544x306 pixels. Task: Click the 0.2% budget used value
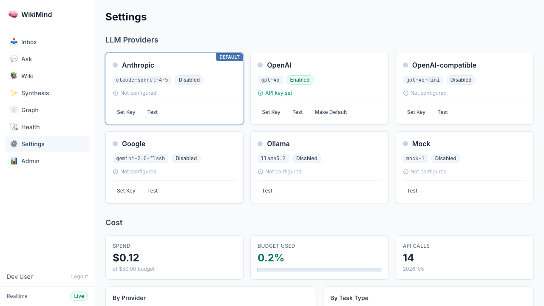[x=271, y=258]
